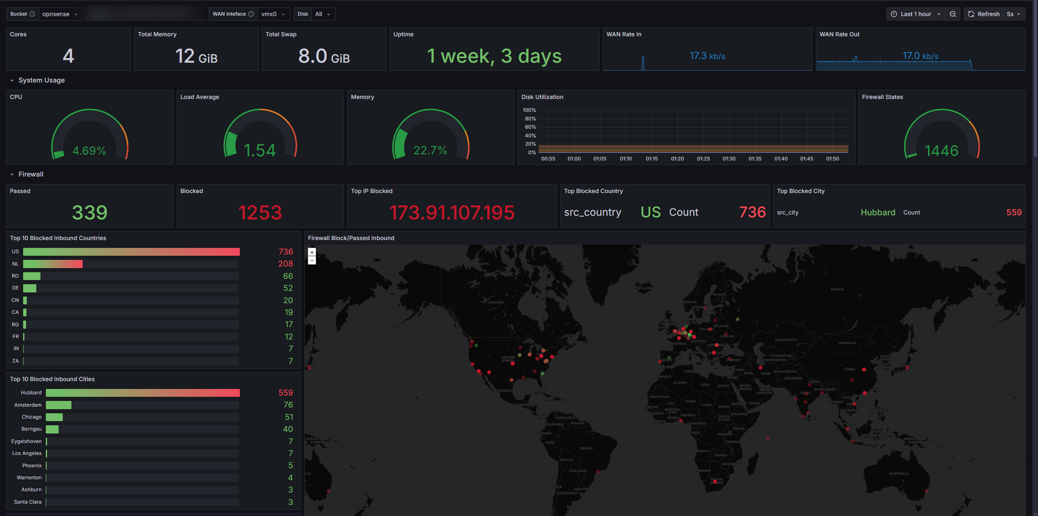Click the 1446 firewall states gauge value
The width and height of the screenshot is (1038, 516).
[941, 151]
